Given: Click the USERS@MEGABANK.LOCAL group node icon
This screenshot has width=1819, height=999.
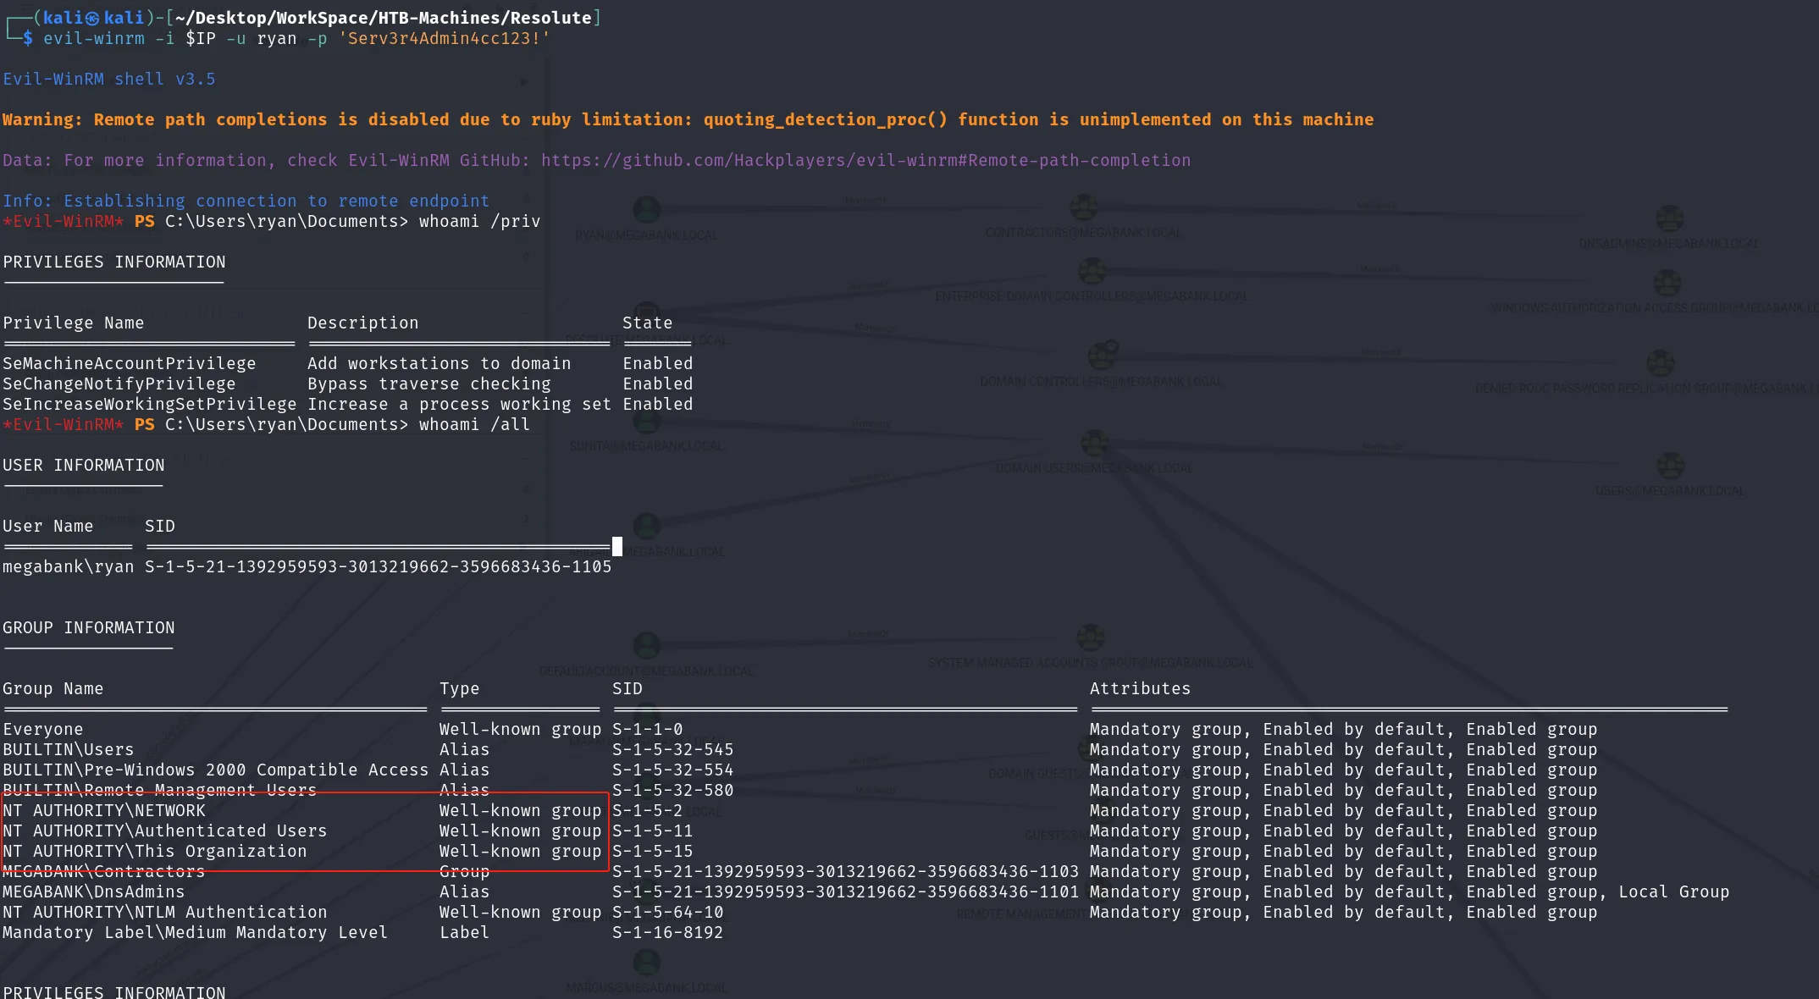Looking at the screenshot, I should 1670,466.
